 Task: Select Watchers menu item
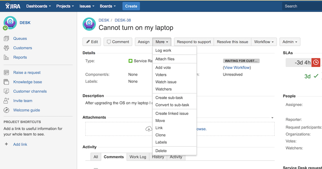pyautogui.click(x=175, y=89)
